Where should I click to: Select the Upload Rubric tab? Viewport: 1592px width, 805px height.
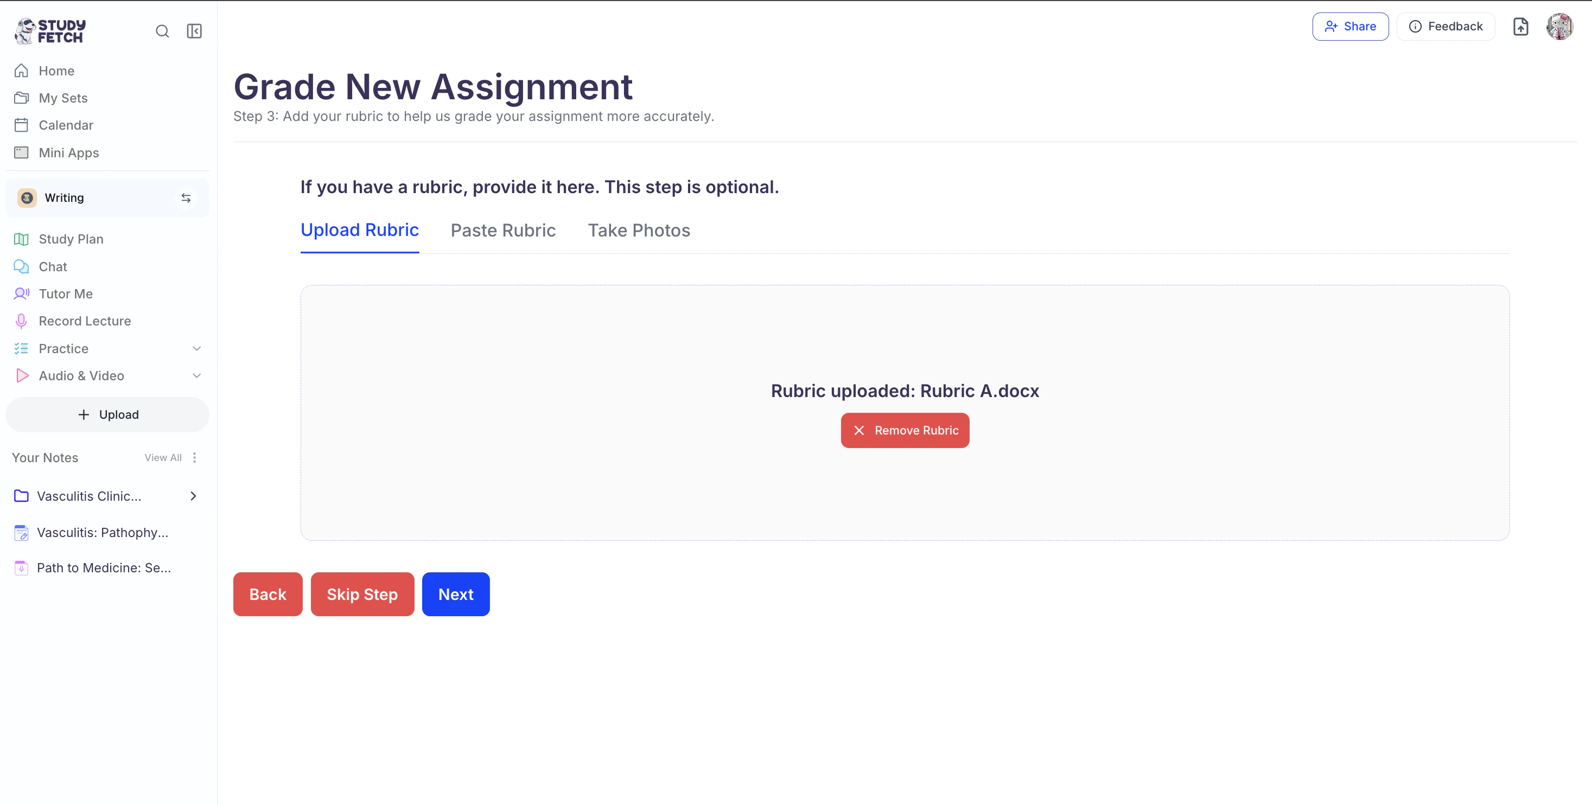(x=359, y=230)
